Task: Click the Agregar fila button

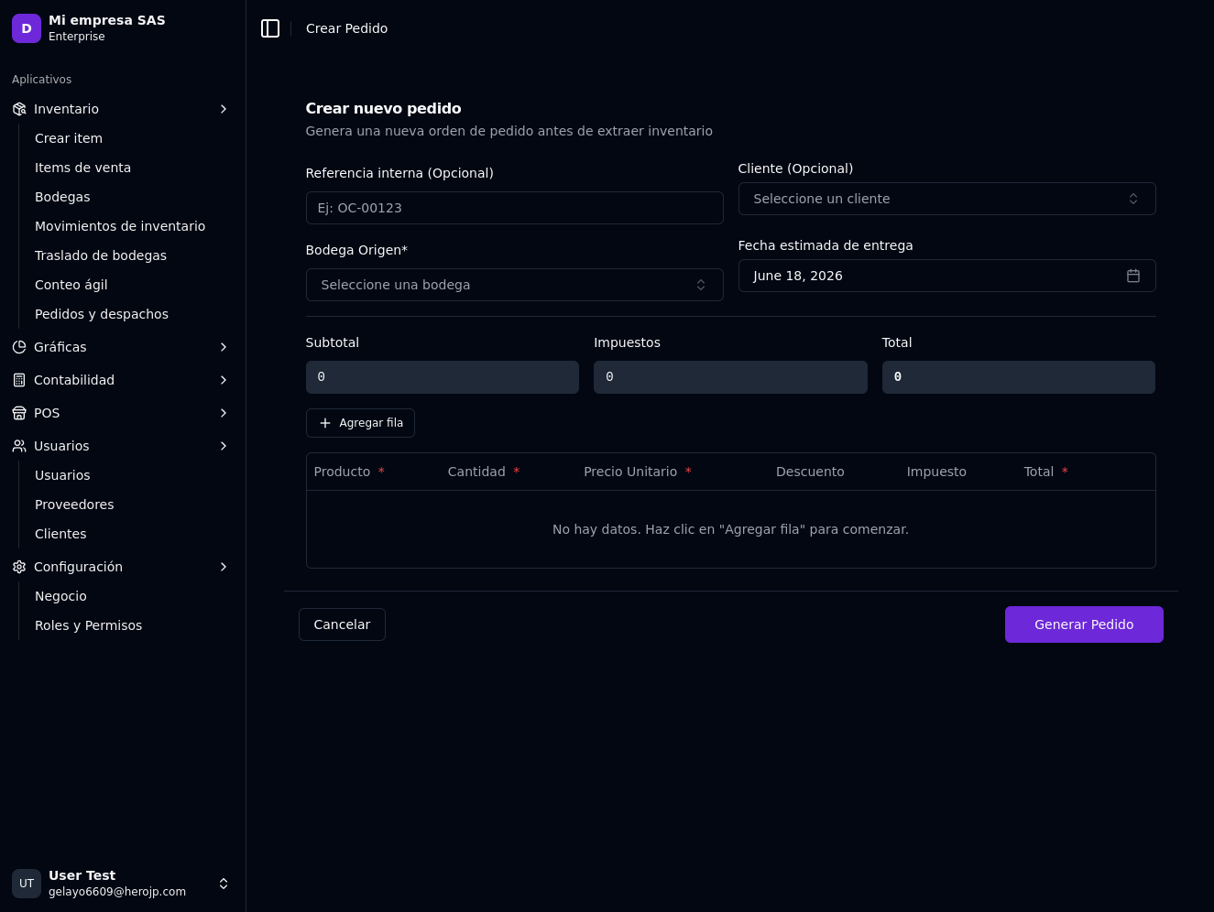Action: tap(360, 423)
